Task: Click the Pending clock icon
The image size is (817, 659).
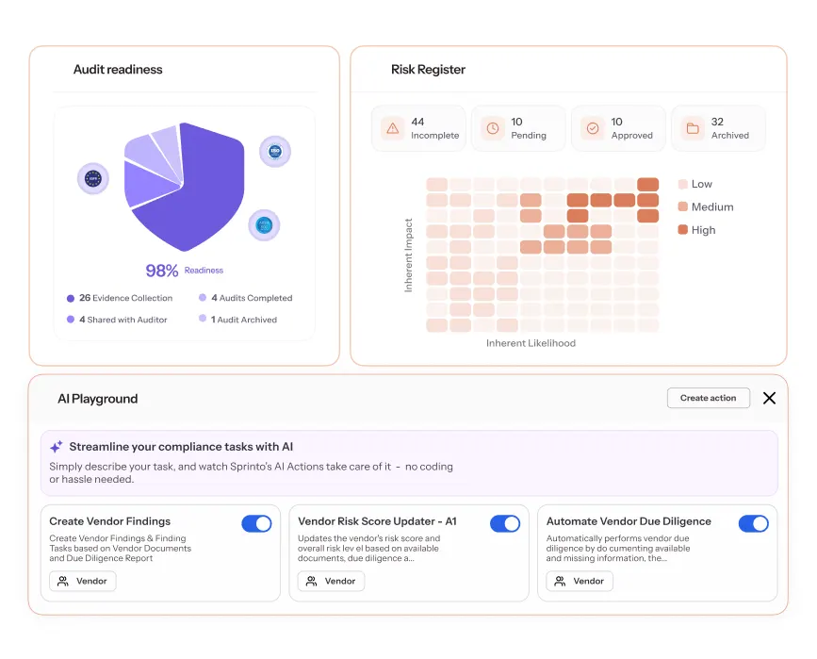Action: tap(493, 128)
